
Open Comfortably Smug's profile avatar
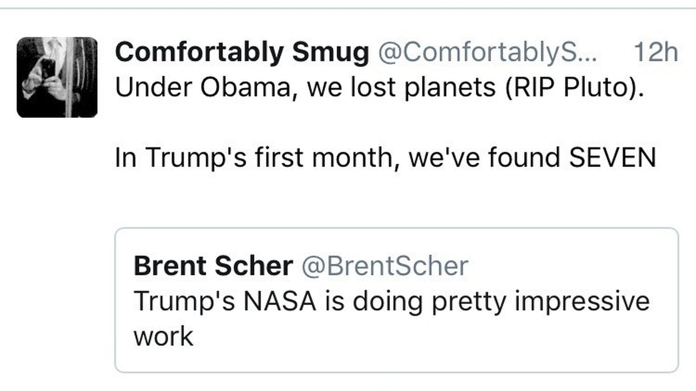pyautogui.click(x=57, y=77)
